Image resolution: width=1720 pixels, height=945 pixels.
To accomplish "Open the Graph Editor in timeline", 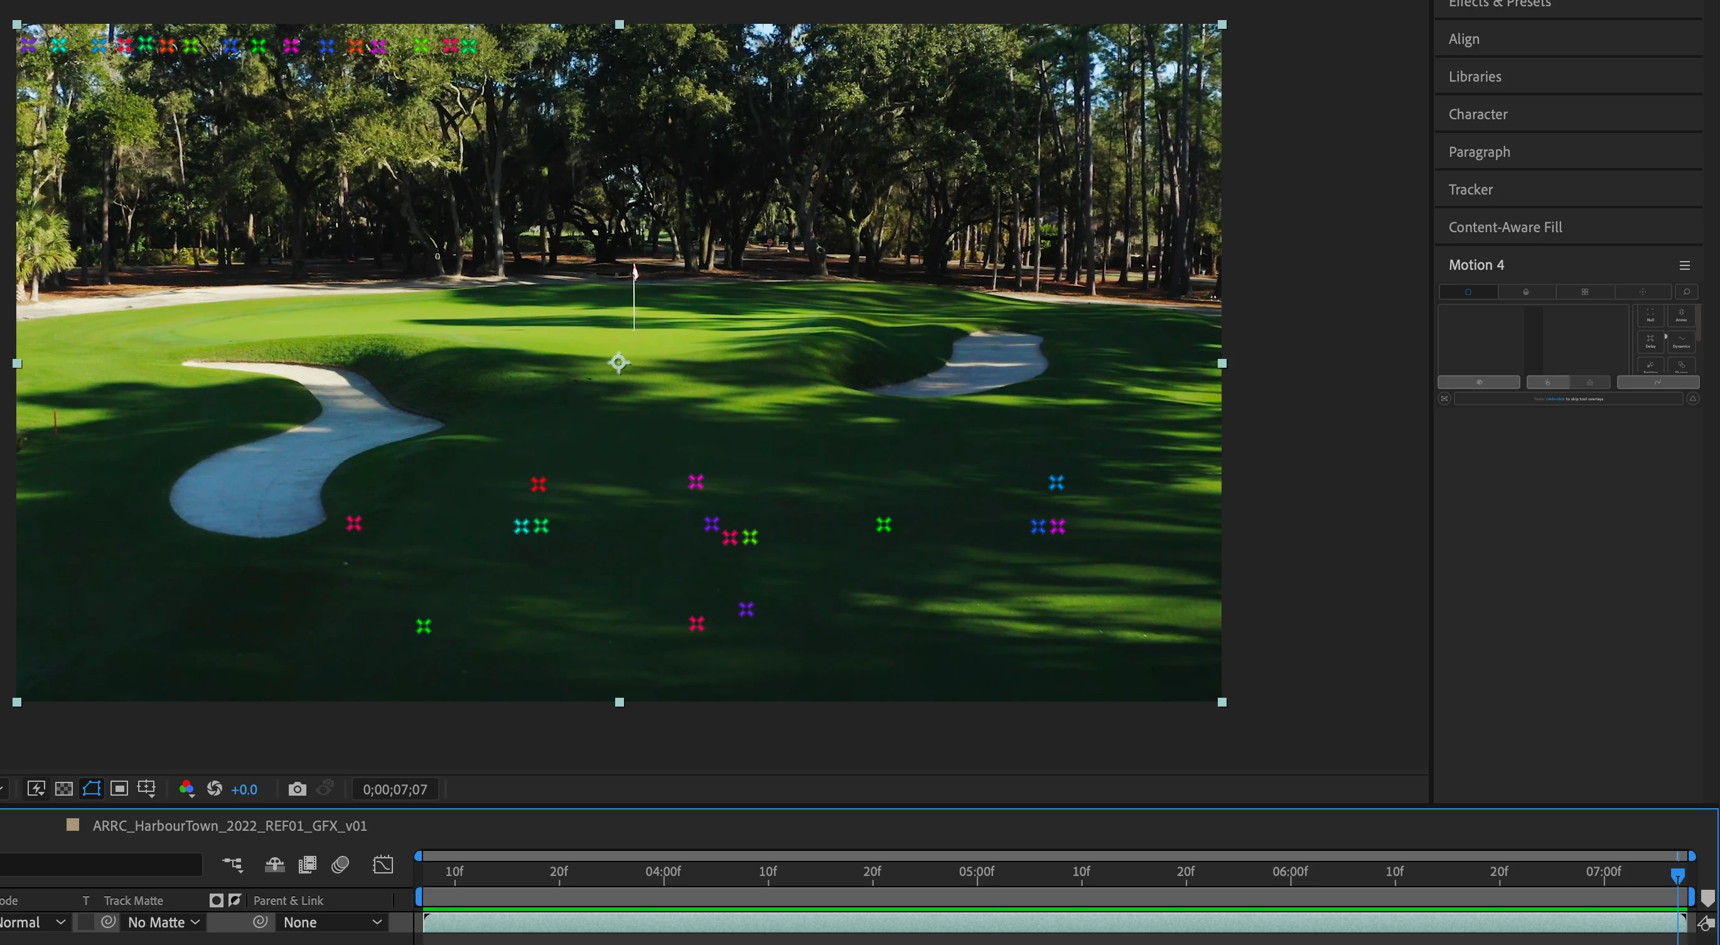I will pos(382,865).
